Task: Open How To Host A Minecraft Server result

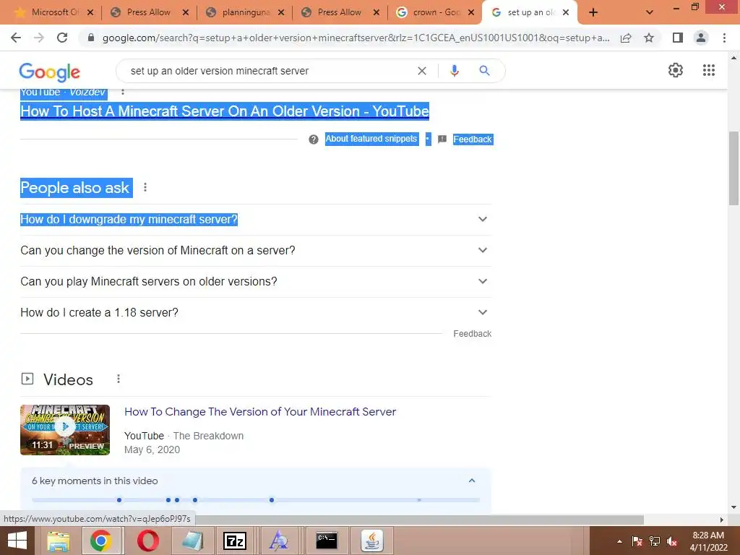Action: [x=225, y=111]
